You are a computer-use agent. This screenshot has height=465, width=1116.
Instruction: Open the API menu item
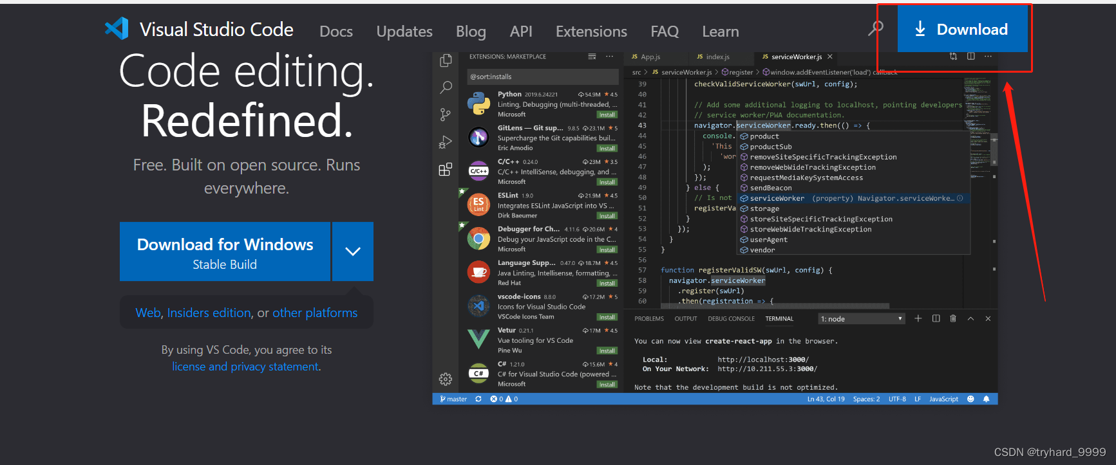(521, 31)
